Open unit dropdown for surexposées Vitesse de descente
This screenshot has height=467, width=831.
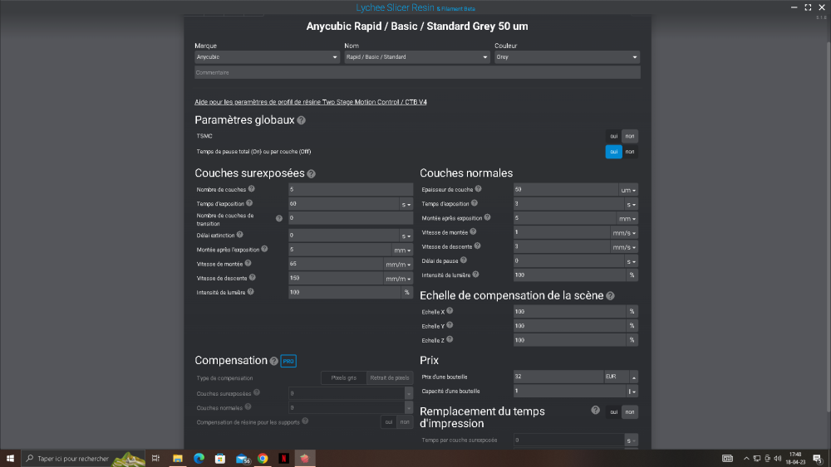point(398,279)
